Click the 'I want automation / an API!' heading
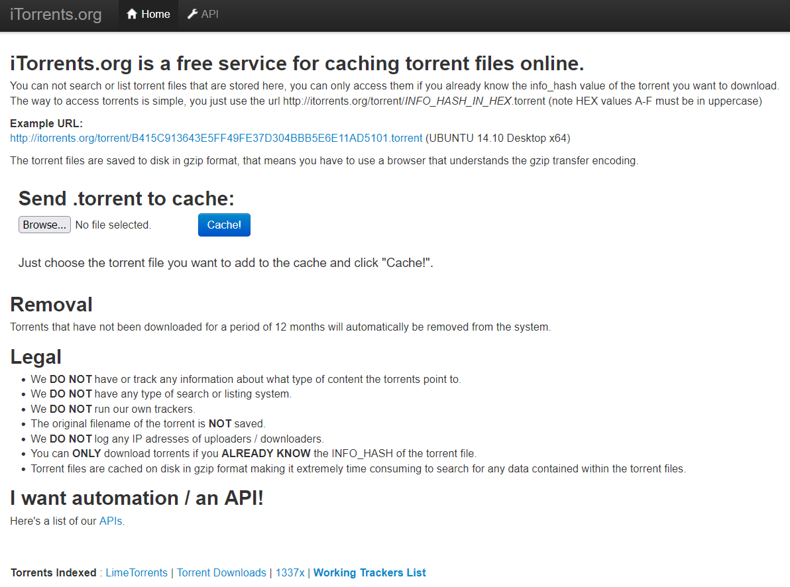Screen dimensions: 790x587 137,498
